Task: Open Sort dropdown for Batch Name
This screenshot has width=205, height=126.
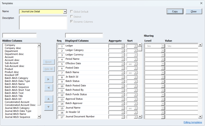Action: click(136, 73)
